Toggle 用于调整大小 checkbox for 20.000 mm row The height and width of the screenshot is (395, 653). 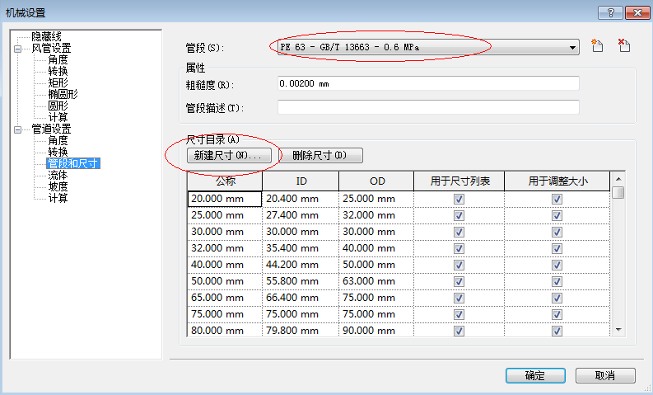click(557, 200)
